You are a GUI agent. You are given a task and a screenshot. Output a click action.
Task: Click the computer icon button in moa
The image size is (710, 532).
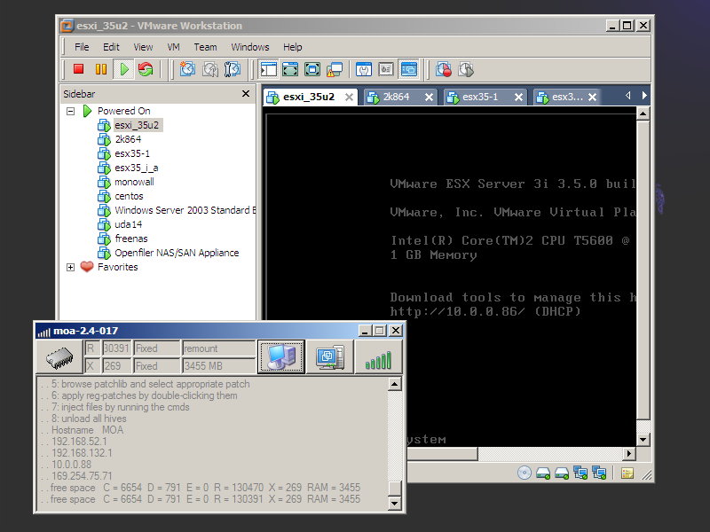(x=280, y=356)
